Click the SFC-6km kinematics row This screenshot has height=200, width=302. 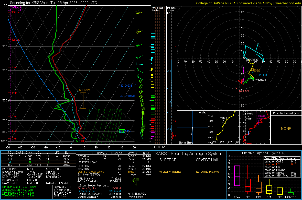click(114, 166)
